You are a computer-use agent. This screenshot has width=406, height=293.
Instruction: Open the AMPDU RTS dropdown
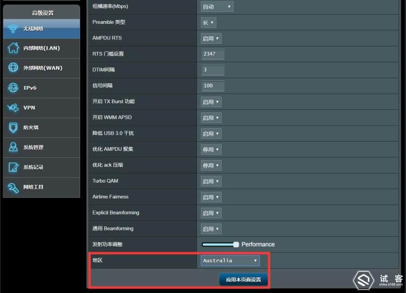click(x=211, y=38)
